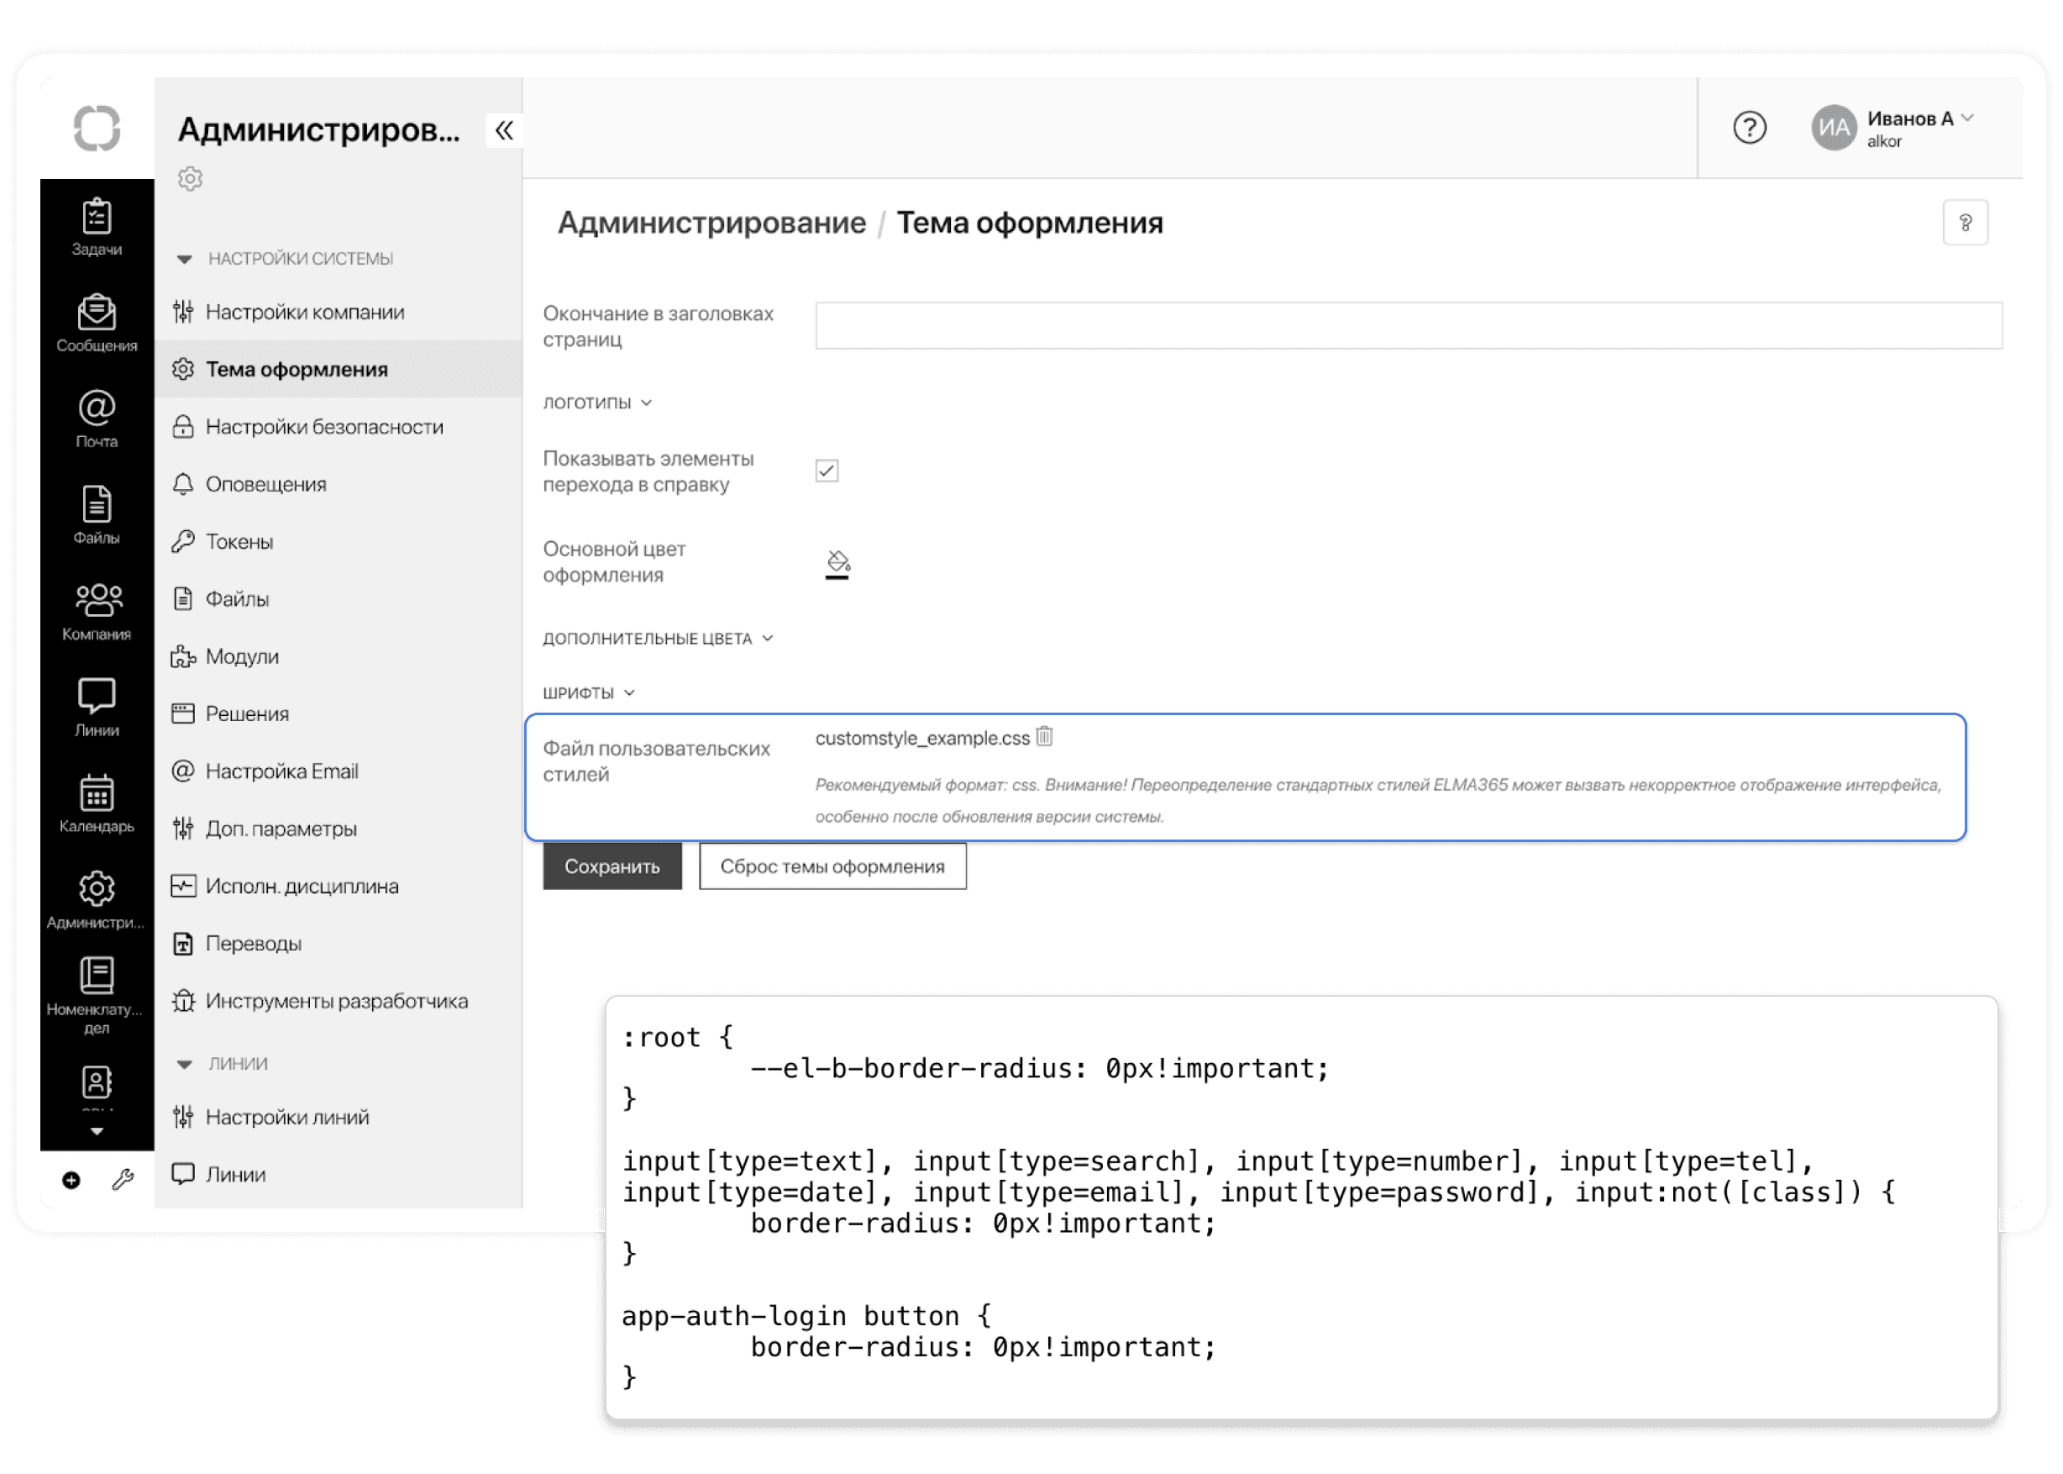Select Настройки безопасности menu item
Viewport: 2063px width, 1474px height.
[x=324, y=427]
